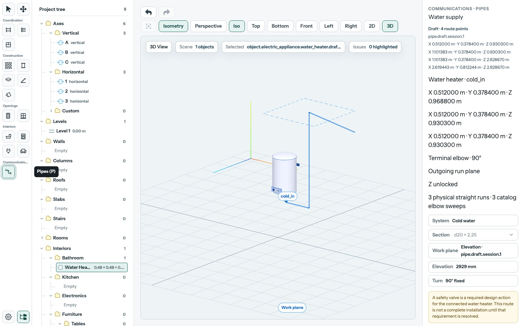524x326 pixels.
Task: Switch to the Right view
Action: [x=351, y=26]
